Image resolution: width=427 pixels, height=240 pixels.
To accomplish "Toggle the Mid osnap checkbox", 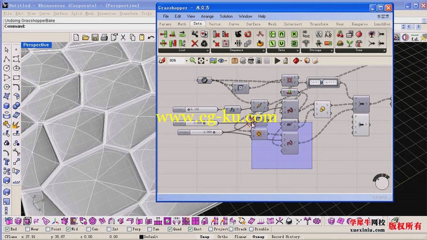I will point(68,229).
